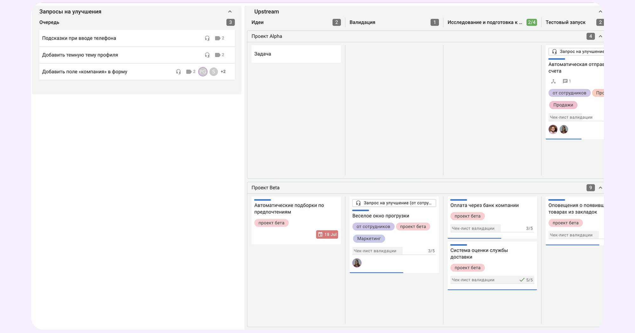Click the comment icon on 'Автоматическая отправка счета' card
This screenshot has height=333, width=635.
pos(565,81)
